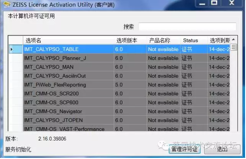
Task: Click the row selector arrow beside IMT_CALYPSO_TABLE
Action: (12, 50)
